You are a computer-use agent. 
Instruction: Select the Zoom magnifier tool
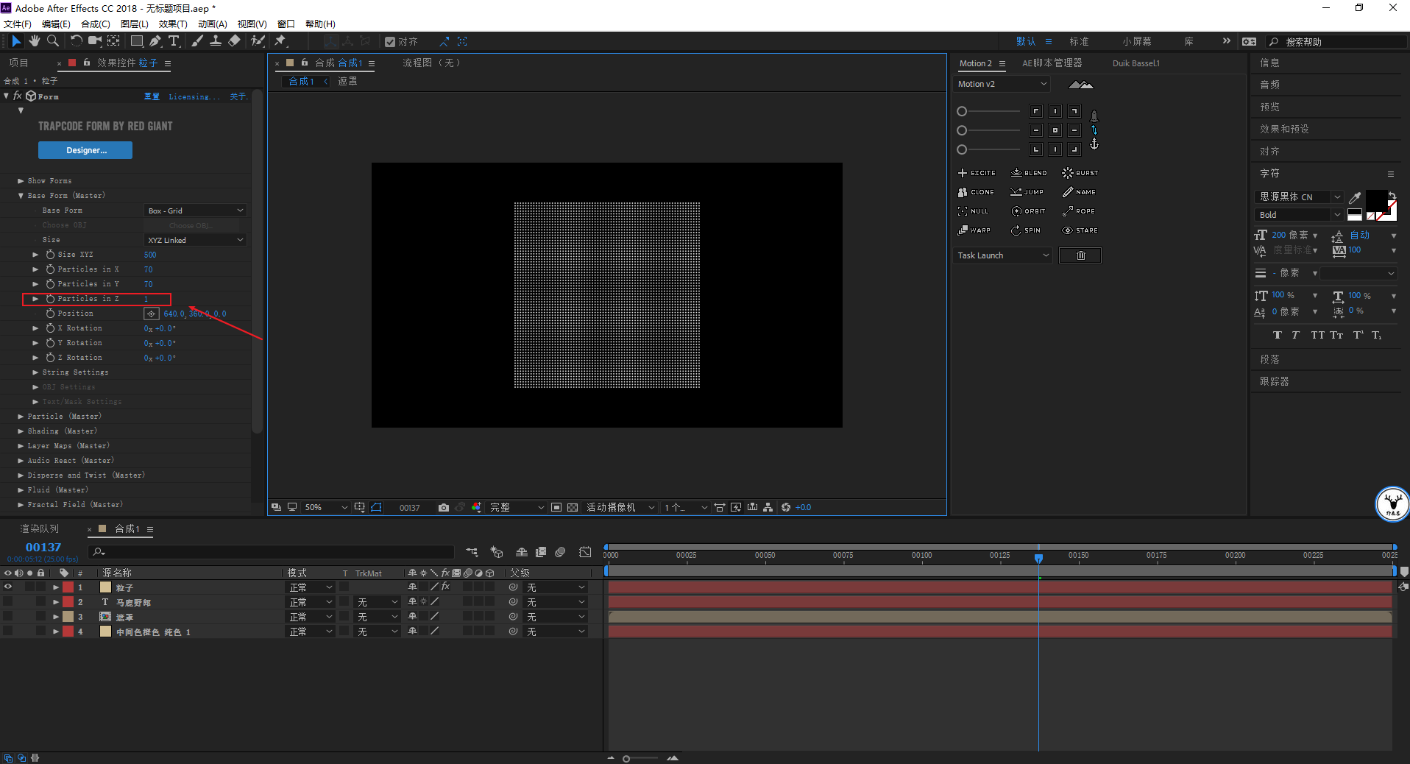coord(52,41)
